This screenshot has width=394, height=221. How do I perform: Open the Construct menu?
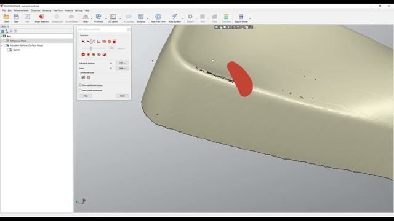point(36,10)
